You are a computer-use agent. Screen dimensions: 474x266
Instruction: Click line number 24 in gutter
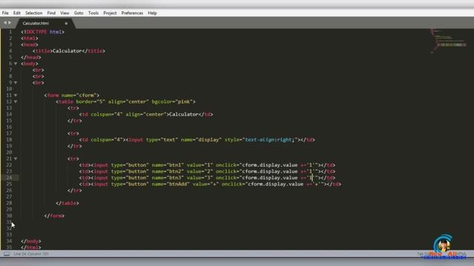pyautogui.click(x=9, y=177)
